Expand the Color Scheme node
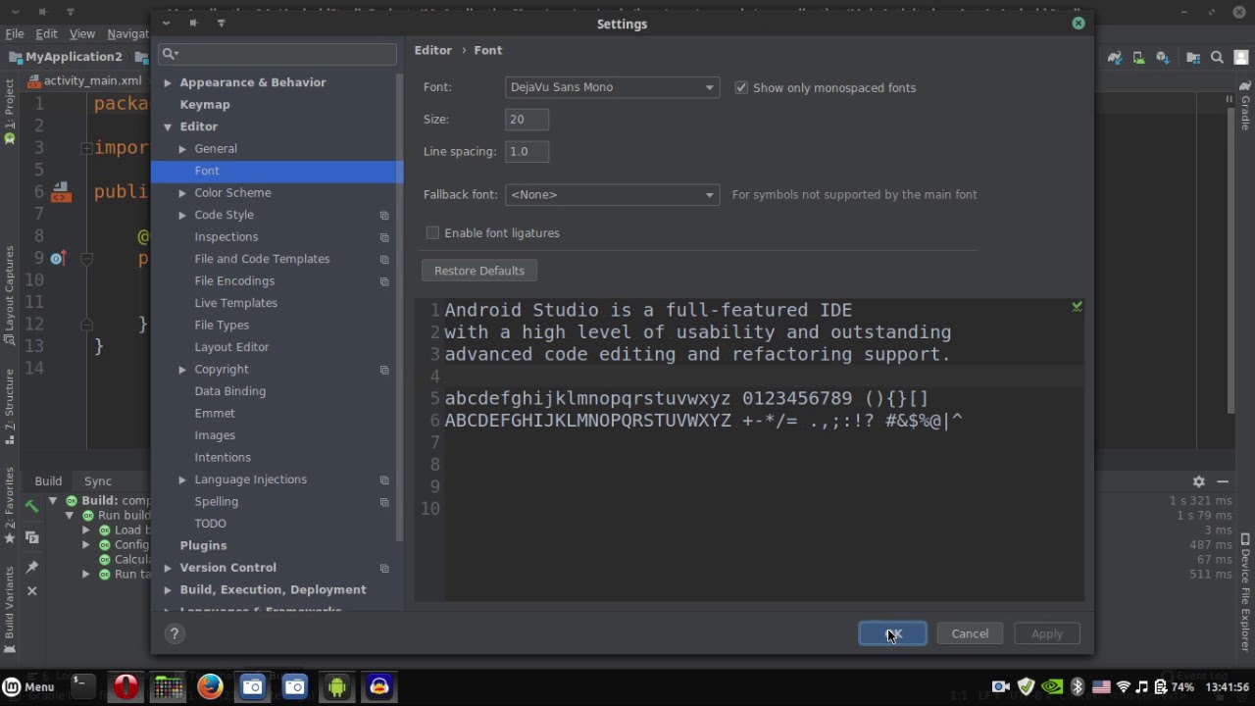Viewport: 1255px width, 706px height. pos(182,193)
